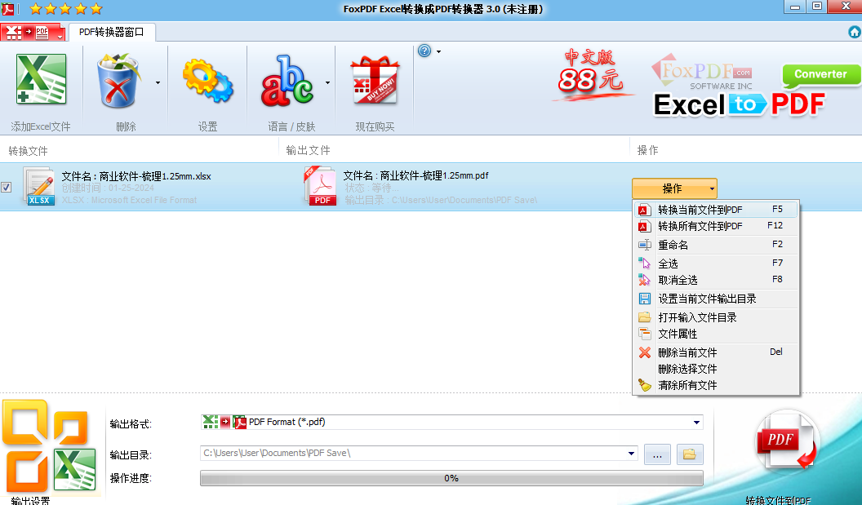Select 文件属性 menu item
The height and width of the screenshot is (505, 862).
coord(717,334)
